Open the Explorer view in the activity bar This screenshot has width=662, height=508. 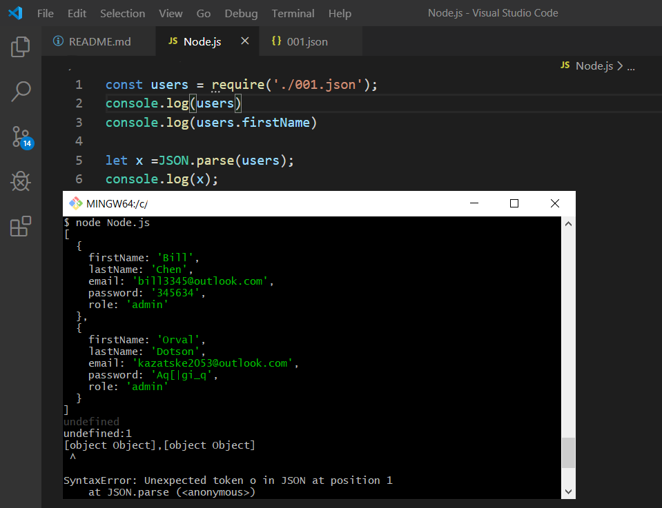pos(20,45)
